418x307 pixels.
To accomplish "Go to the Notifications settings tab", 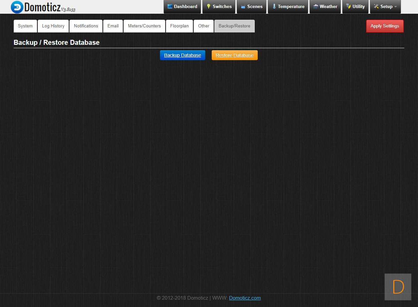I will pos(86,26).
